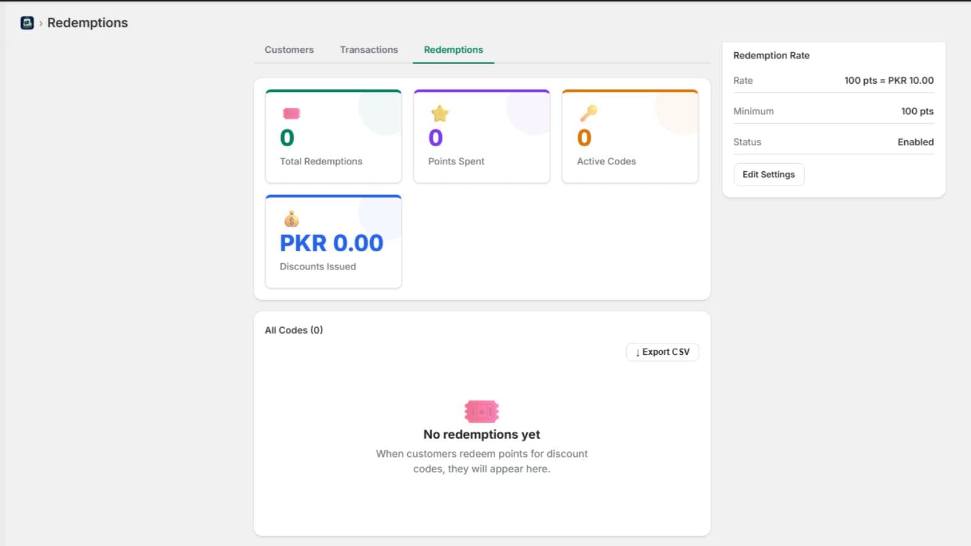Screen dimensions: 971x546
Task: Click the zero count above Points Spent
Action: [436, 138]
